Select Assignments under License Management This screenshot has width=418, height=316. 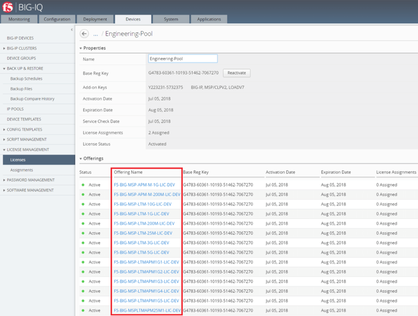pyautogui.click(x=22, y=170)
